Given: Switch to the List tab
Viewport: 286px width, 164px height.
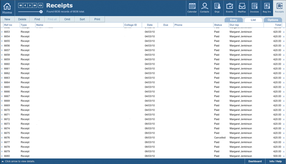Looking at the screenshot, I should (x=253, y=20).
